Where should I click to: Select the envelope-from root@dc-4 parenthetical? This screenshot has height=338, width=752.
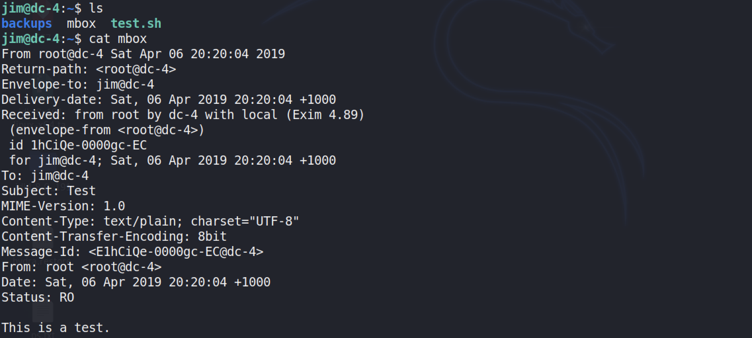[107, 130]
